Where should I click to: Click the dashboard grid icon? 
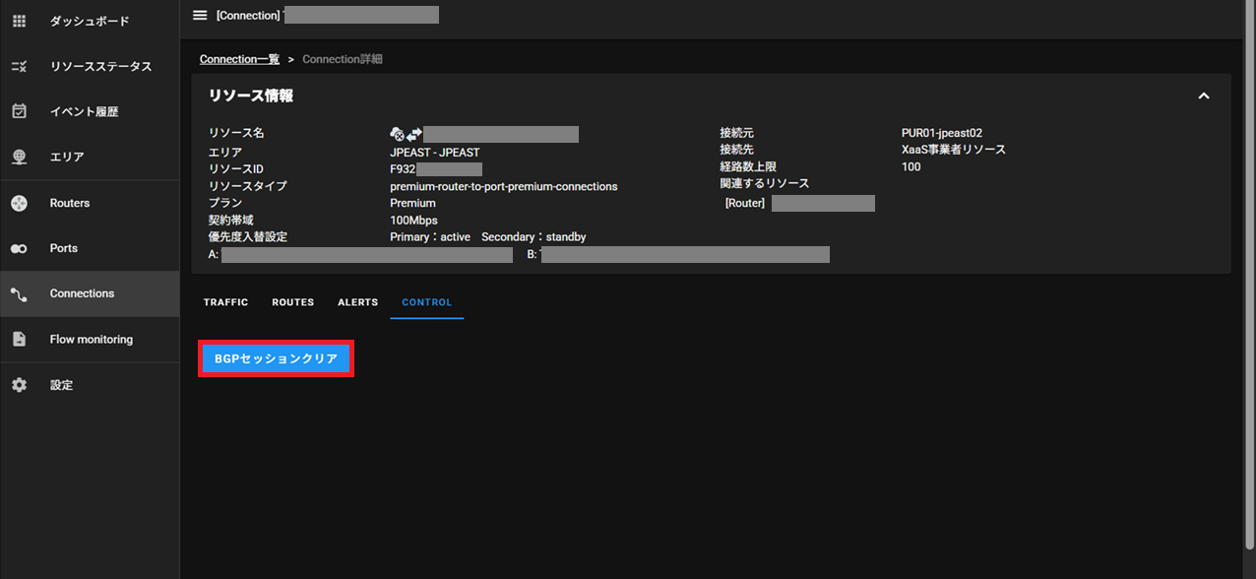tap(19, 21)
